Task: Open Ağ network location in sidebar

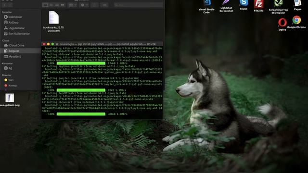Action: tap(8, 68)
